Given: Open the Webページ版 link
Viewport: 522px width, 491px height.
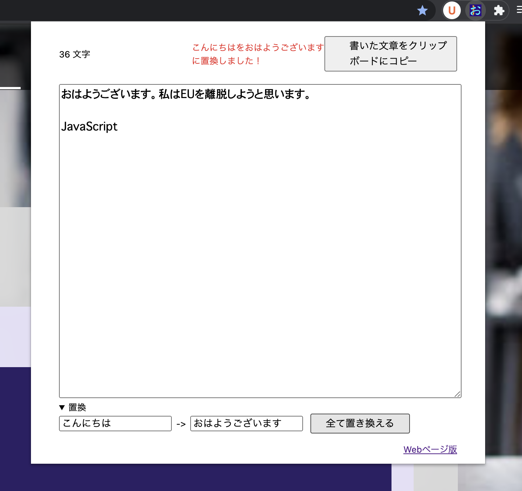Looking at the screenshot, I should pyautogui.click(x=430, y=450).
